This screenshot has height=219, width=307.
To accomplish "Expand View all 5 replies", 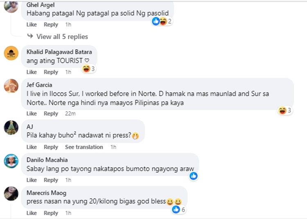I will pyautogui.click(x=62, y=37).
